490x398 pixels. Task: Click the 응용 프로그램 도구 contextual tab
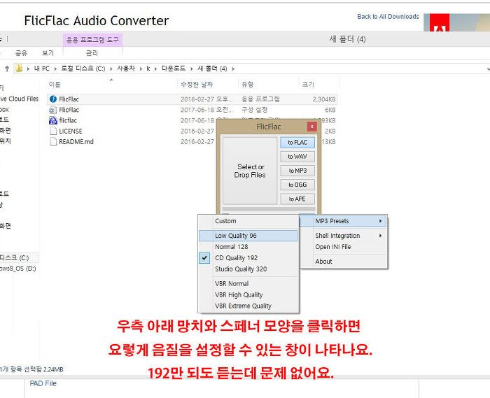coord(92,40)
